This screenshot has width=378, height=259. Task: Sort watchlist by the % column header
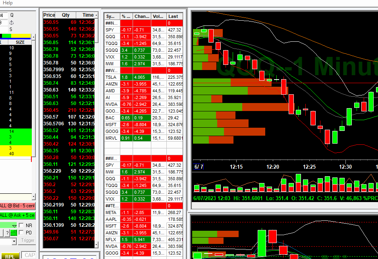(126, 16)
